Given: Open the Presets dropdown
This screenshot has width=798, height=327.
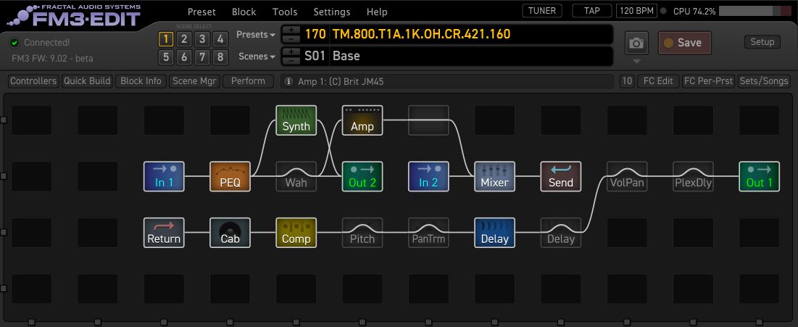Looking at the screenshot, I should (x=255, y=35).
